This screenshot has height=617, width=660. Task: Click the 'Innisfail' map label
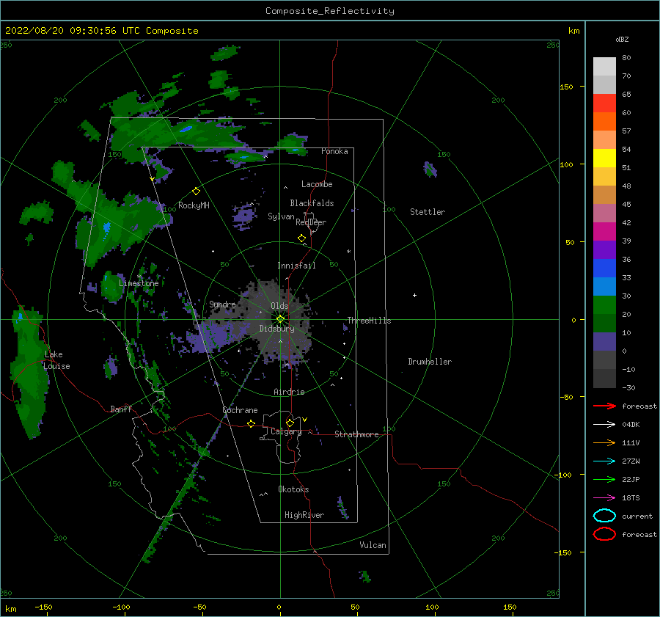tap(296, 266)
